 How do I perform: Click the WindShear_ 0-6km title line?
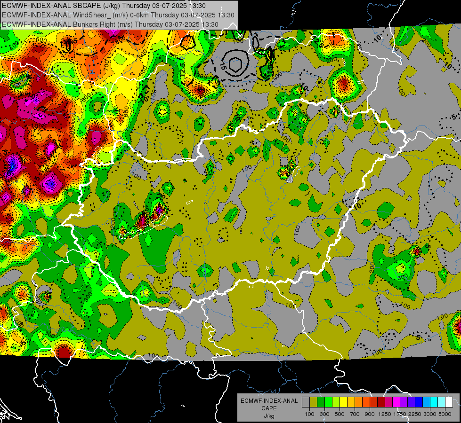coord(118,15)
